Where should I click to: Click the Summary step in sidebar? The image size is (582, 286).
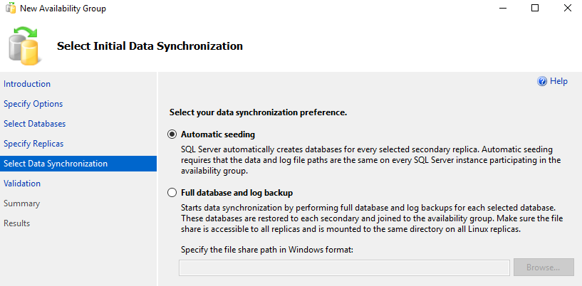21,203
